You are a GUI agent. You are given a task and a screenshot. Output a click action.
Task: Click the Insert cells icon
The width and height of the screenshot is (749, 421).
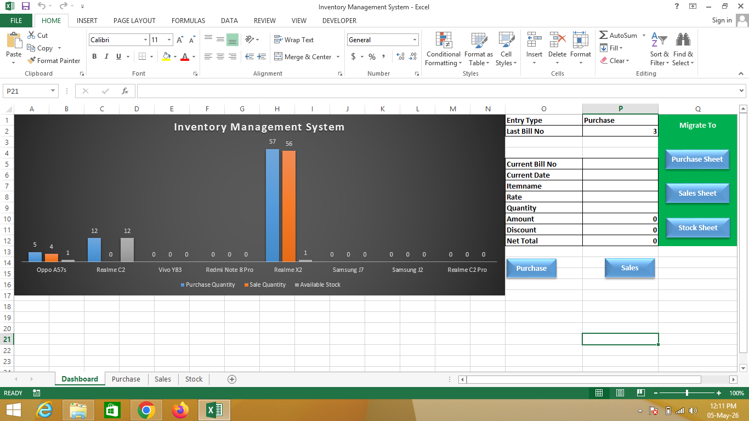click(534, 39)
